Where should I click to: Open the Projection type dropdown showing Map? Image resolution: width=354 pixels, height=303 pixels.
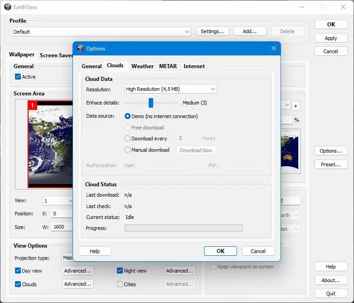(68, 258)
